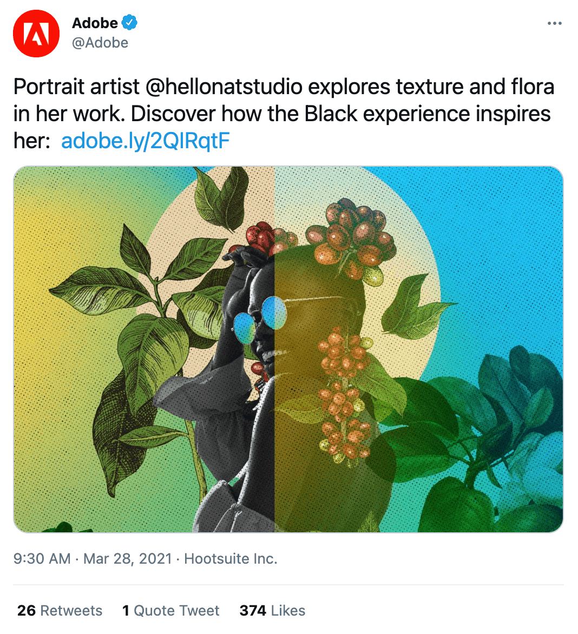The height and width of the screenshot is (634, 578).
Task: Click the words "Portrait artist" in the tweet
Action: click(x=76, y=87)
